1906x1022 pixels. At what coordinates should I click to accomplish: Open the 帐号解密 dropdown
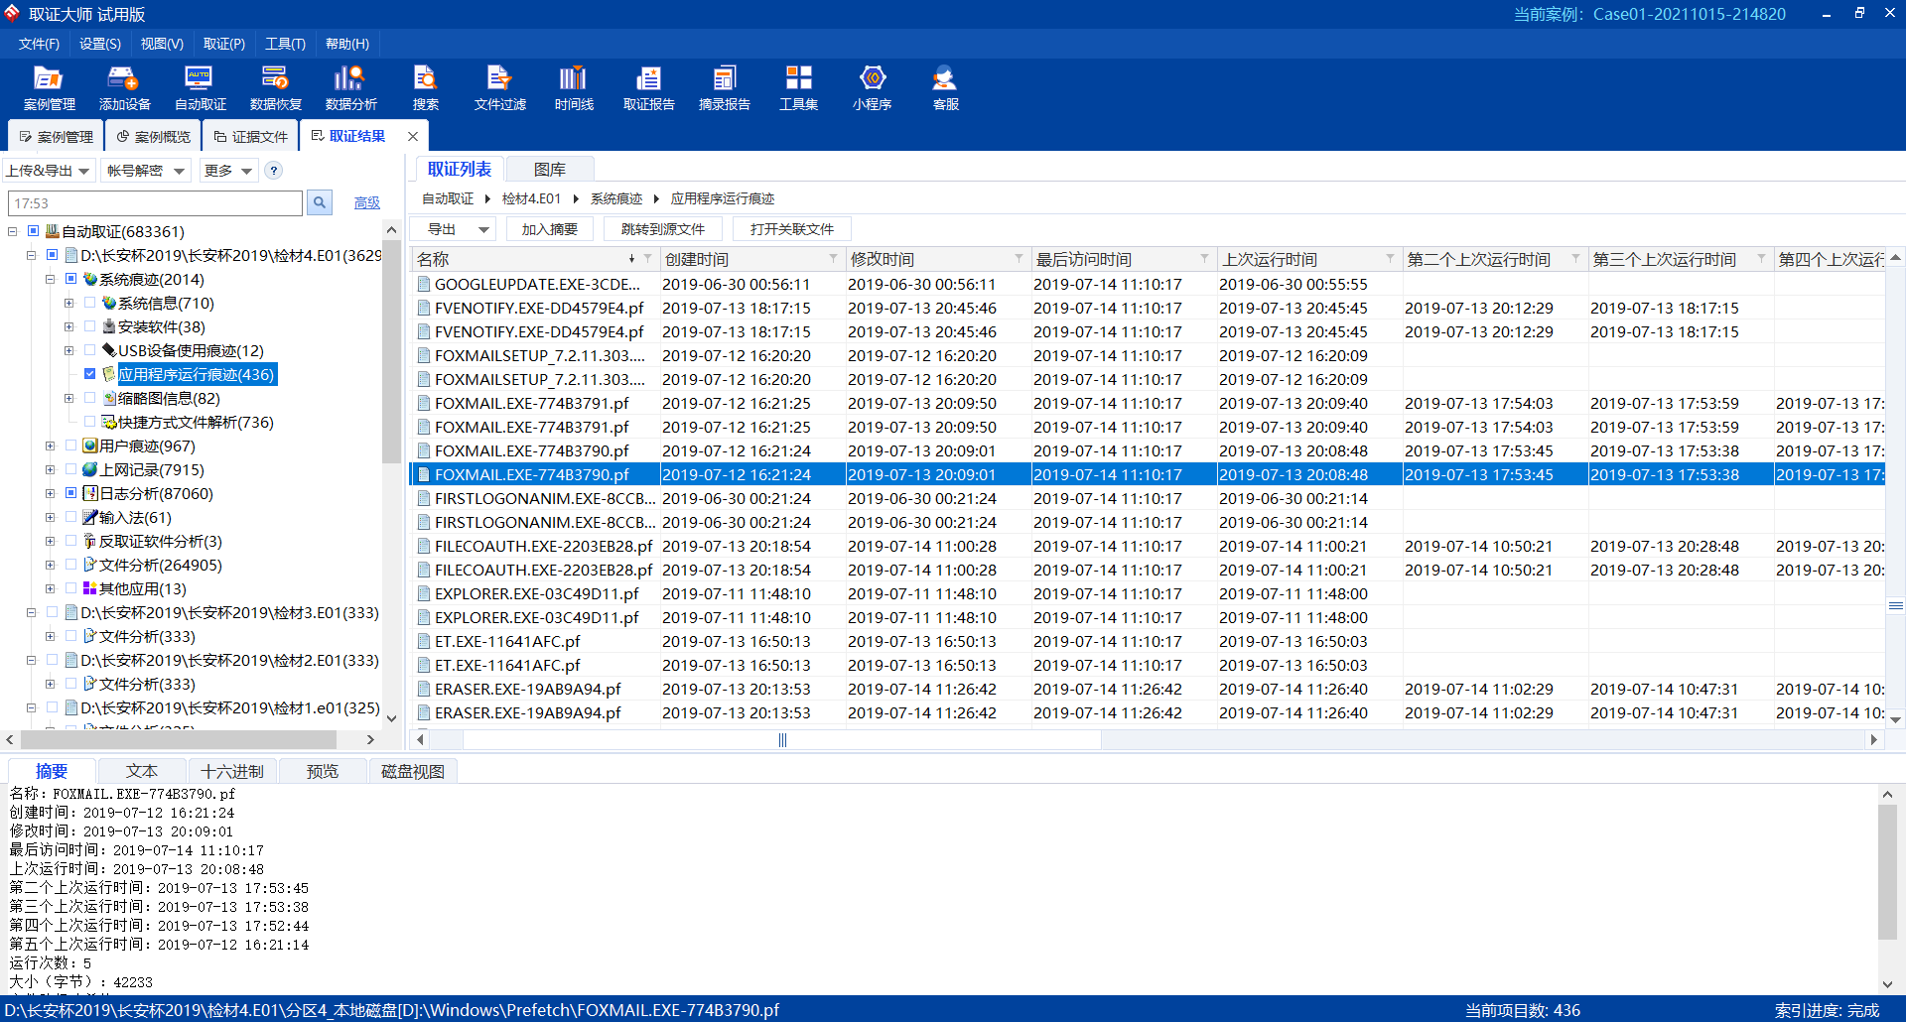[147, 171]
